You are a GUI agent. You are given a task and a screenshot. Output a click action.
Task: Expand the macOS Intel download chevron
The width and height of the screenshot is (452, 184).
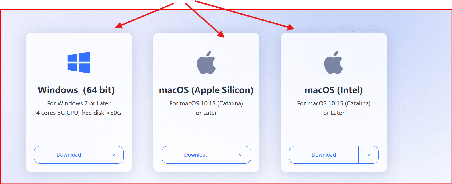pyautogui.click(x=368, y=155)
